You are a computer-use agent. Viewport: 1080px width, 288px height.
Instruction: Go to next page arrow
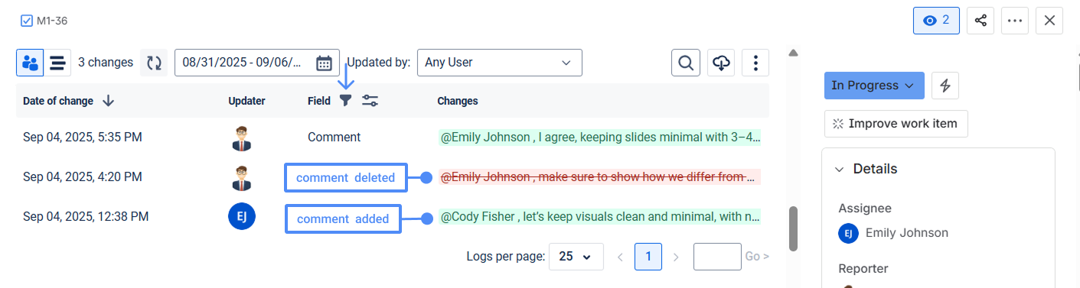pos(676,257)
